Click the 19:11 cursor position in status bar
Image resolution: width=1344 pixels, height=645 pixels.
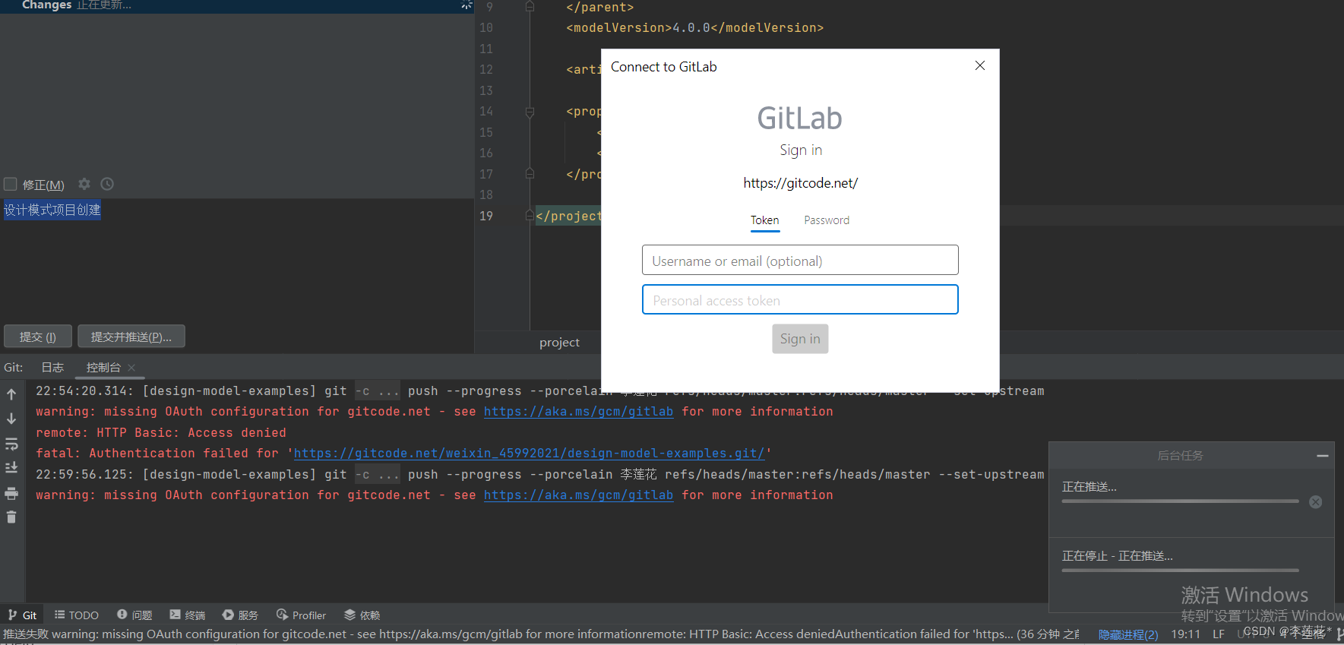click(1185, 634)
